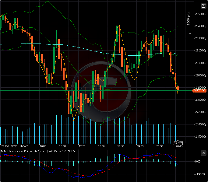The image size is (208, 182).
Task: Click the 25300.0 price axis label
Action: [x=200, y=38]
